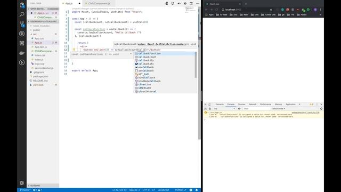Click the lightbulb code action on line 12
Image resolution: width=341 pixels, height=192 pixels.
(x=74, y=50)
